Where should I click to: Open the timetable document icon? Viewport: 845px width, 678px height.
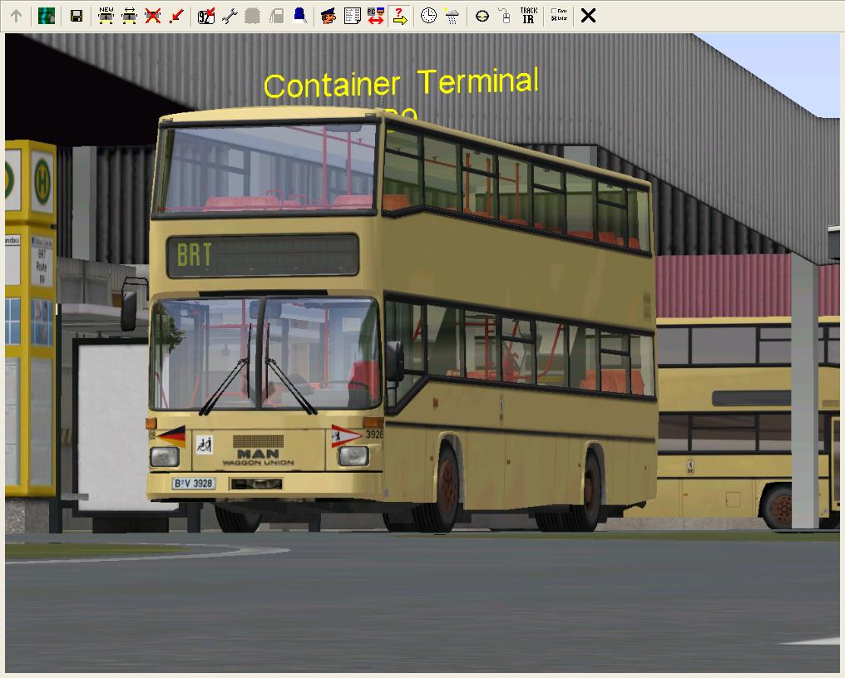[352, 16]
